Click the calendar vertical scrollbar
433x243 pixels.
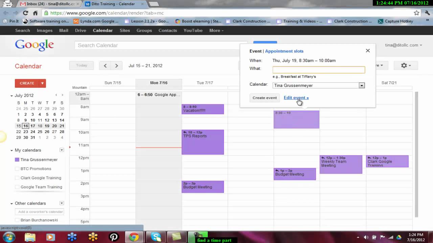416,155
